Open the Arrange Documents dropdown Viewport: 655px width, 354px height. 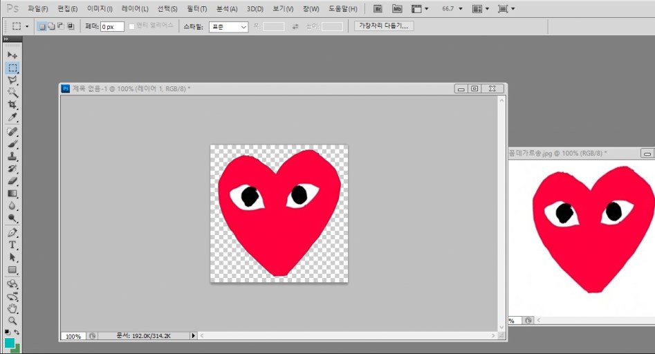(480, 9)
